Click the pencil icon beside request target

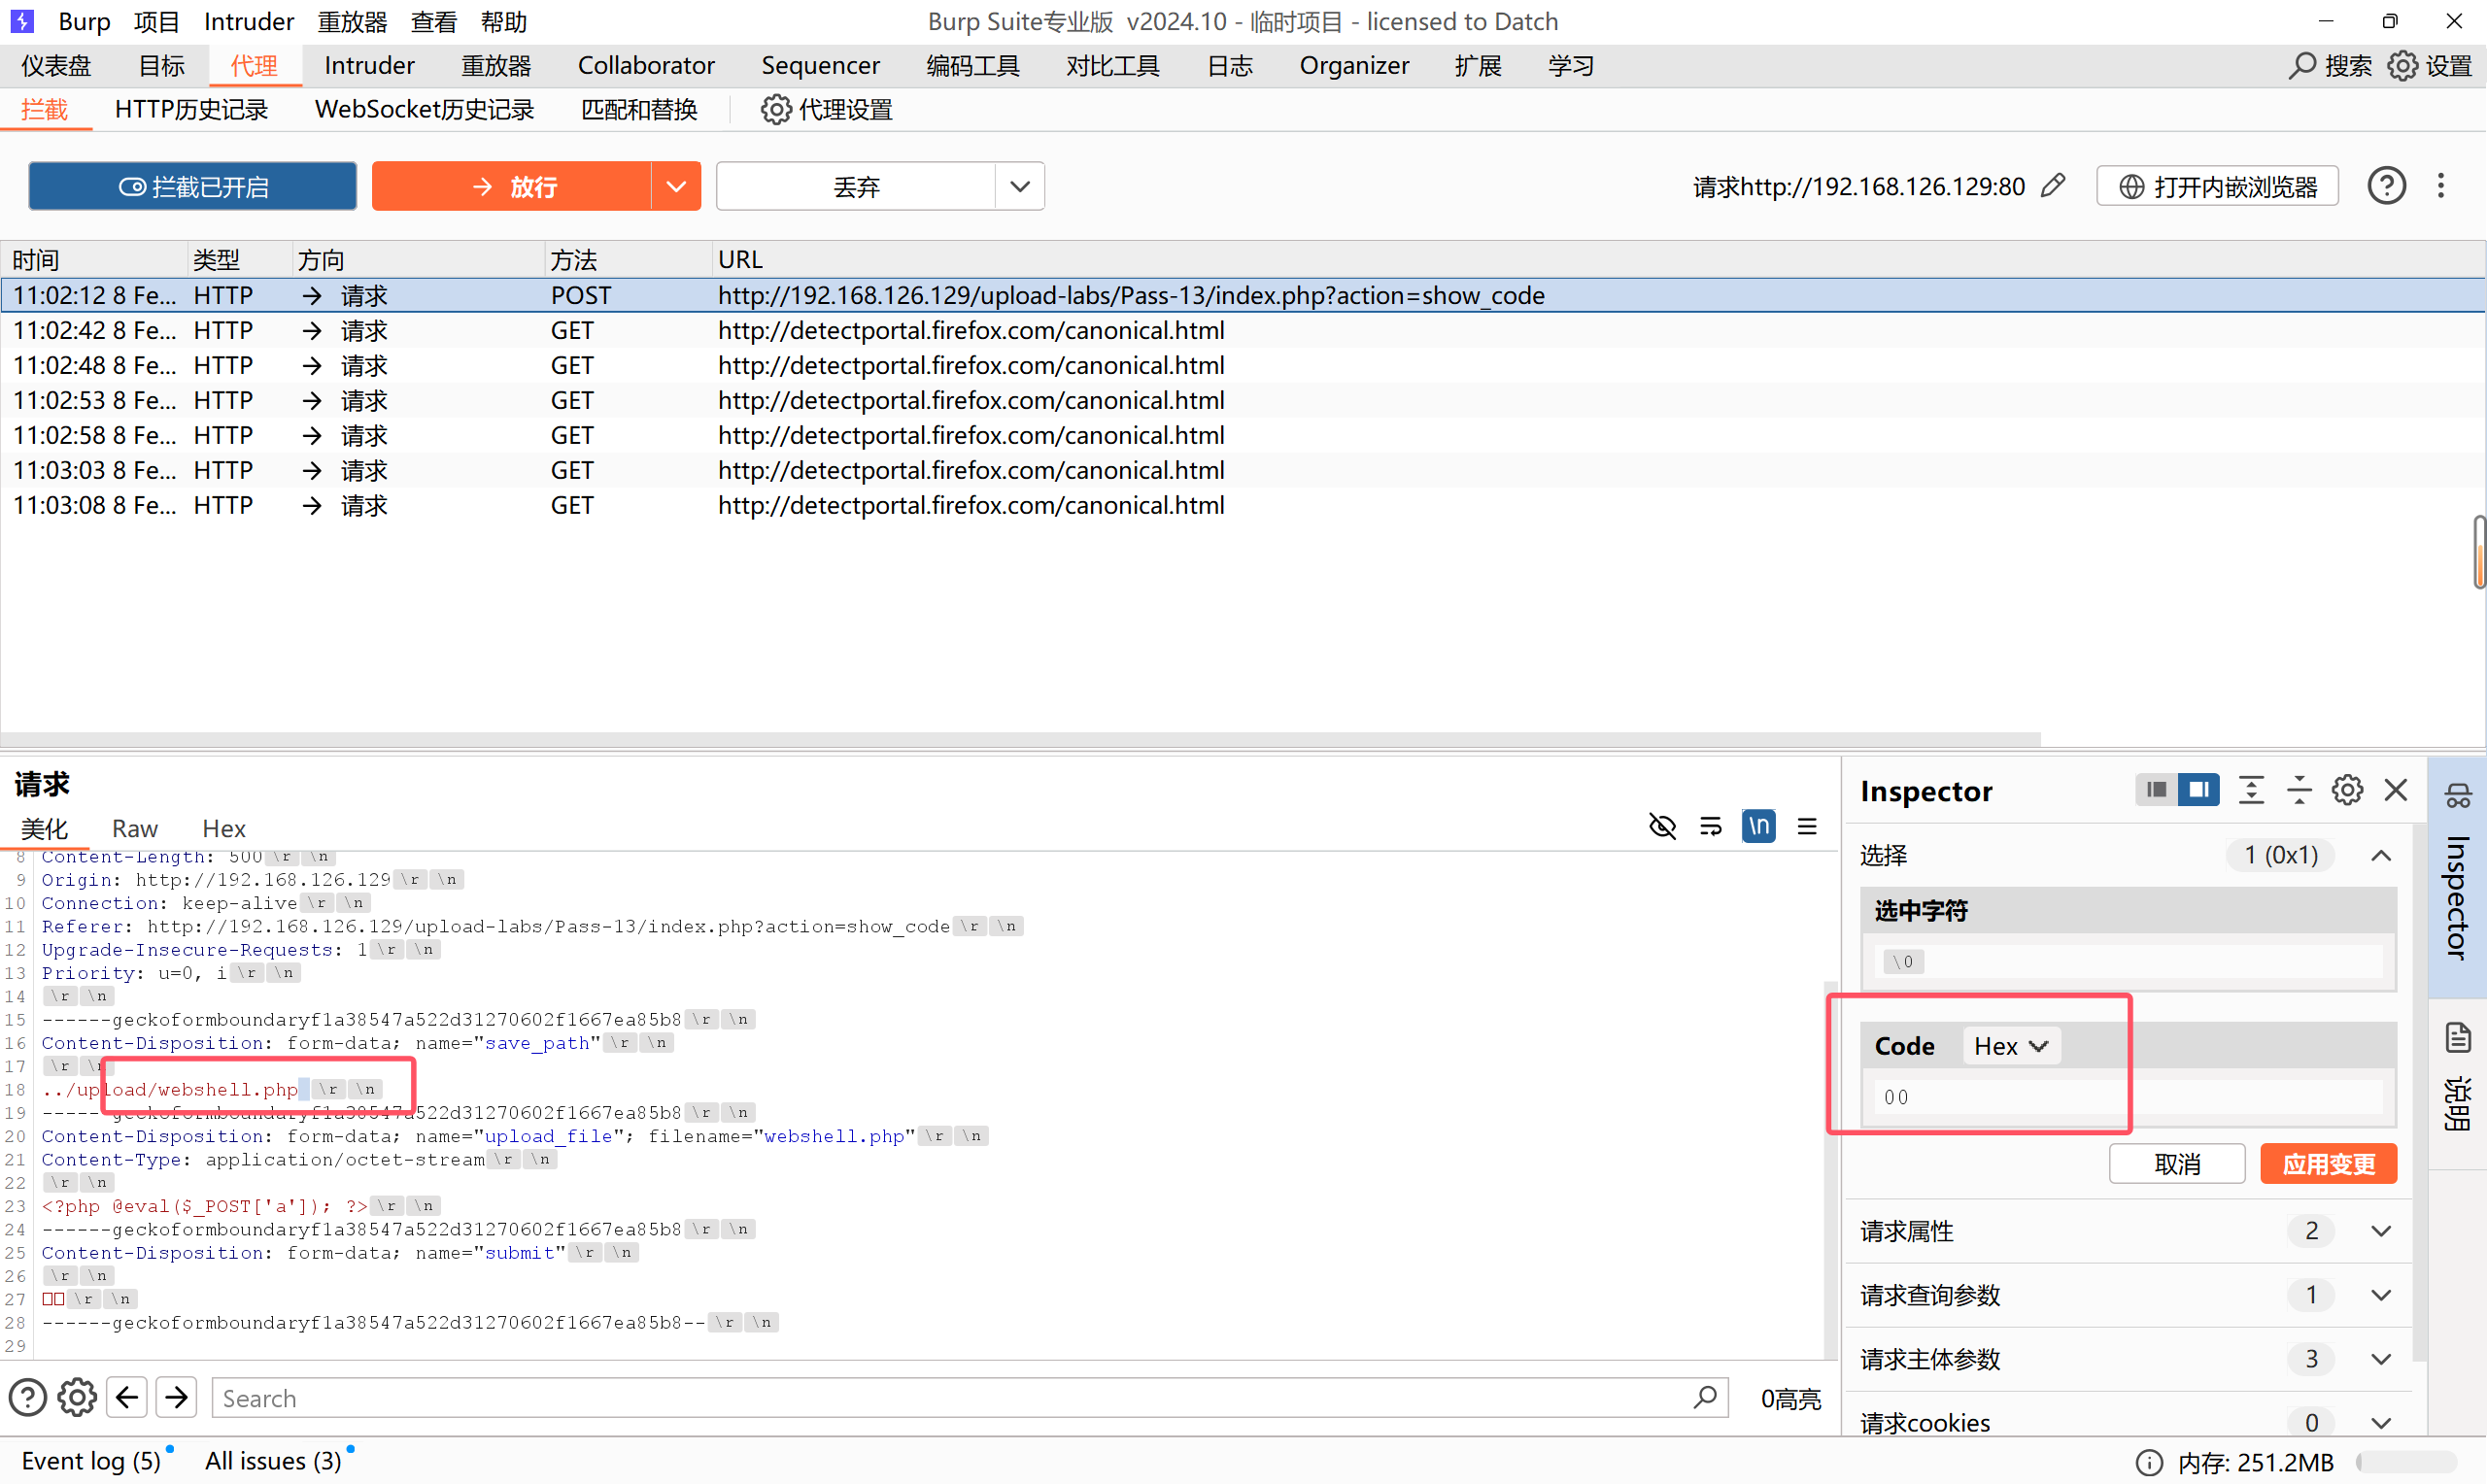(2053, 186)
